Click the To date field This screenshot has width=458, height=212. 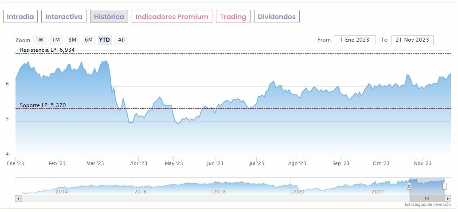click(412, 40)
